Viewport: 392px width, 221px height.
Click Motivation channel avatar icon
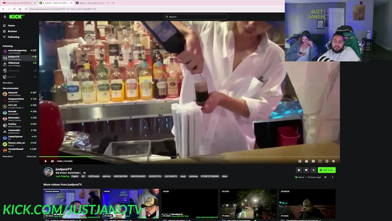pyautogui.click(x=5, y=119)
